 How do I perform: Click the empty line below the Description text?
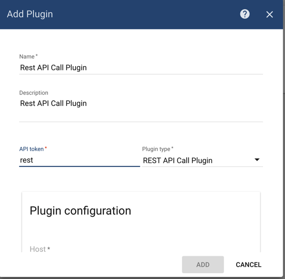pyautogui.click(x=141, y=115)
